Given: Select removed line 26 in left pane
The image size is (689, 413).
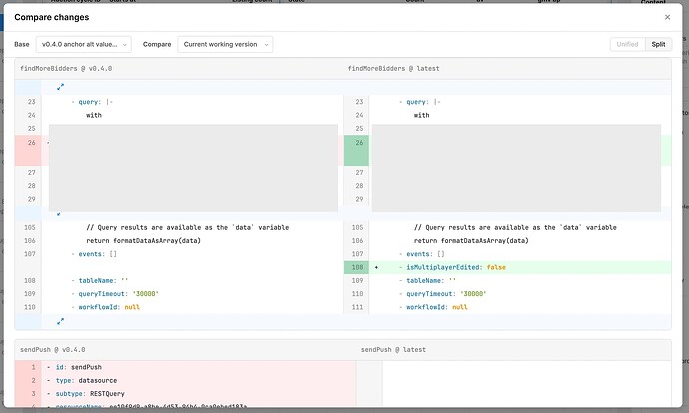Looking at the screenshot, I should coord(30,142).
